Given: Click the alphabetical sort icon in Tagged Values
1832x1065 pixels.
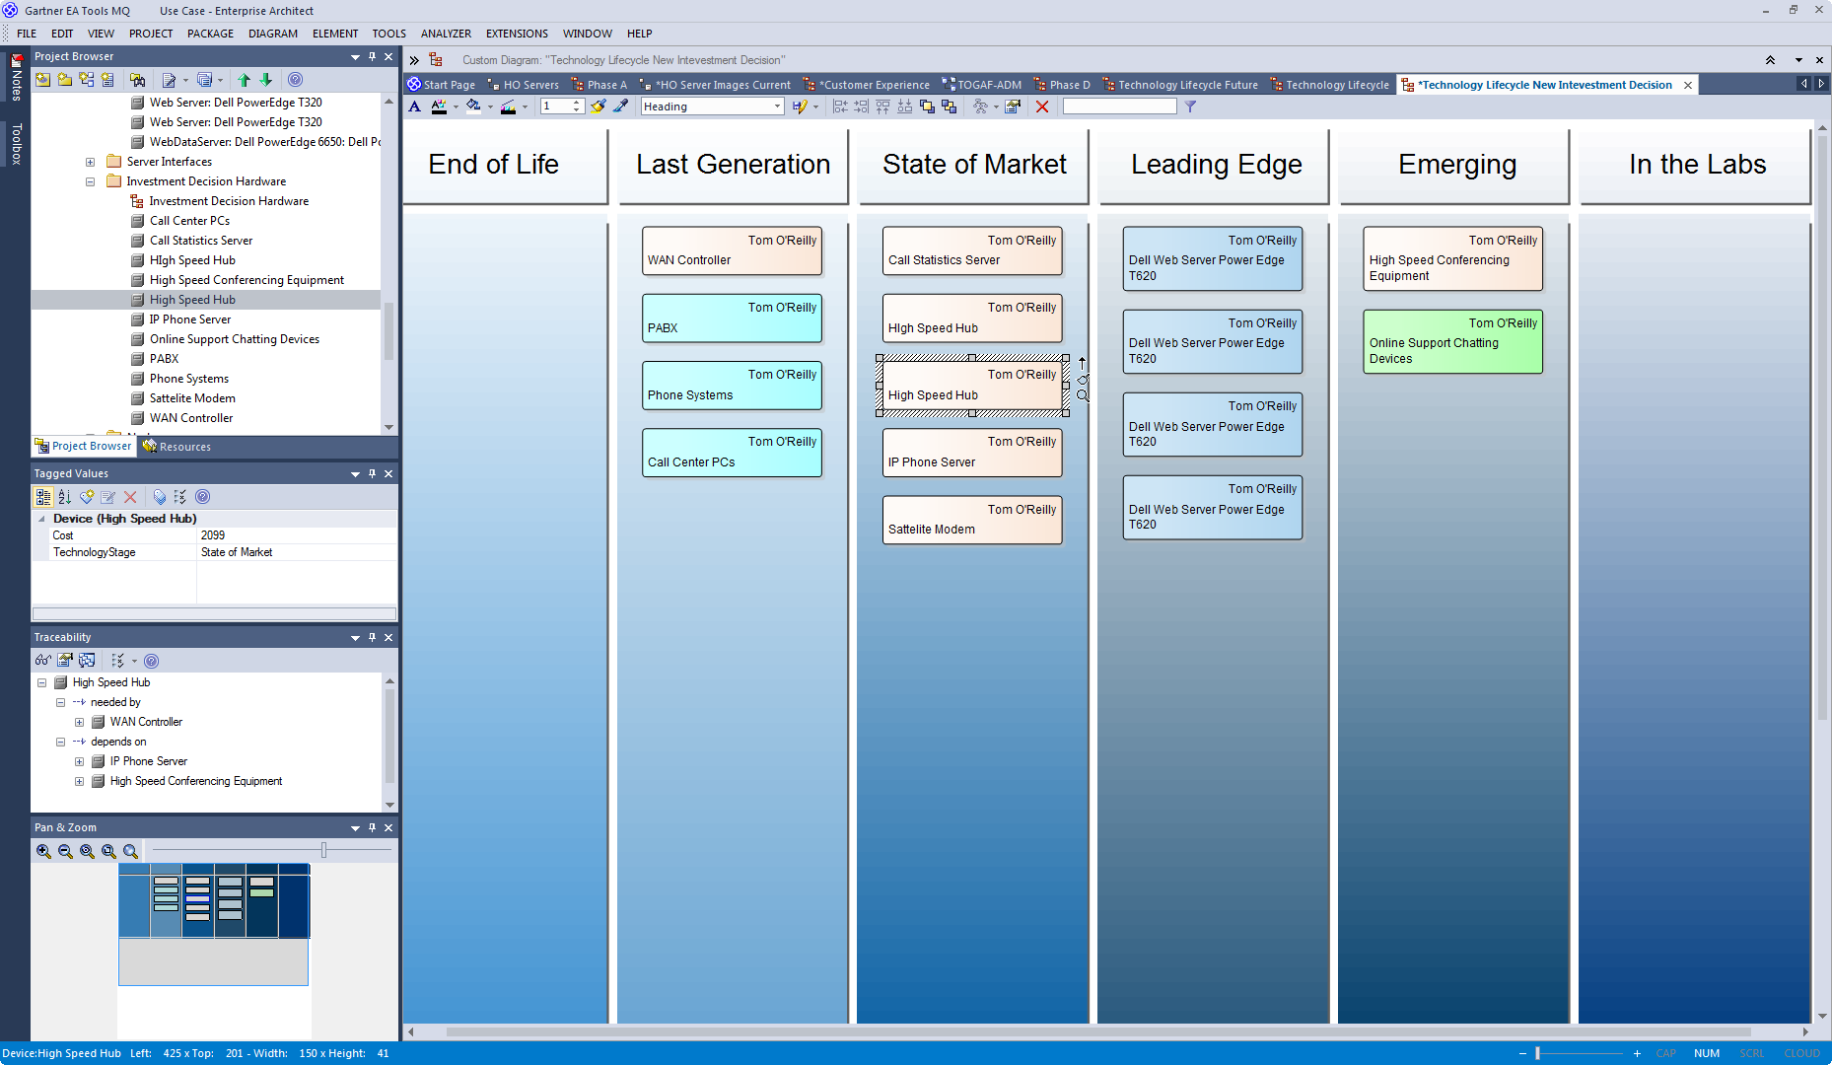Looking at the screenshot, I should click(64, 497).
